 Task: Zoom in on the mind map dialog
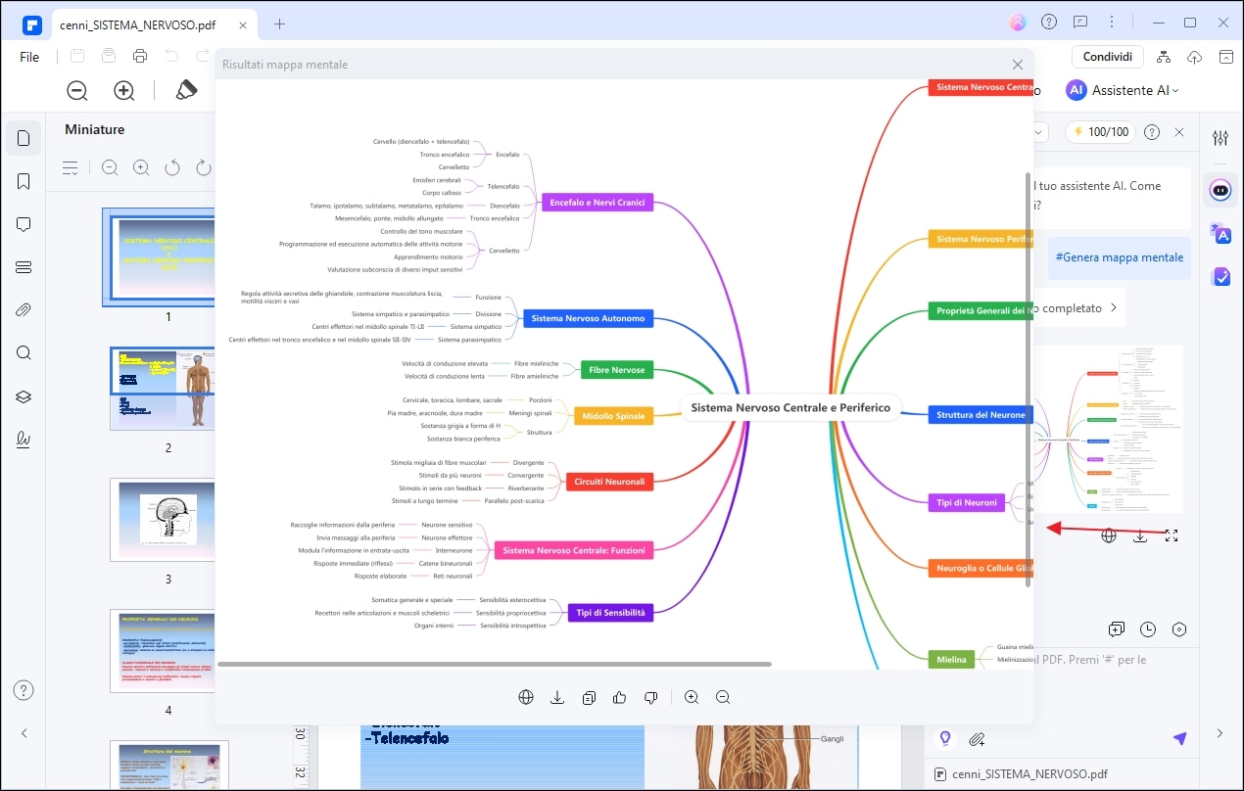click(692, 697)
